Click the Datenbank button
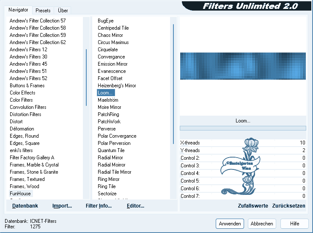Image resolution: width=313 pixels, height=233 pixels. pos(25,206)
